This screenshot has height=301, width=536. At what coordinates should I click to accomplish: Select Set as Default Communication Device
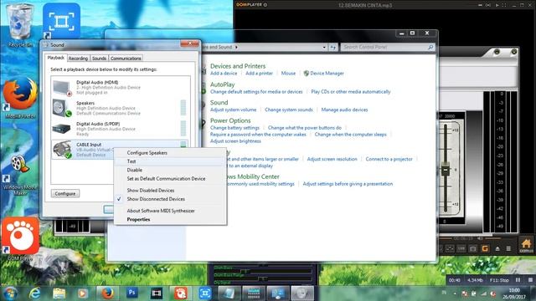click(x=166, y=178)
